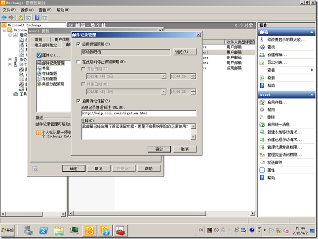This screenshot has height=239, width=318.
Task: Expand the 服务器 tree node
Action: click(x=10, y=59)
